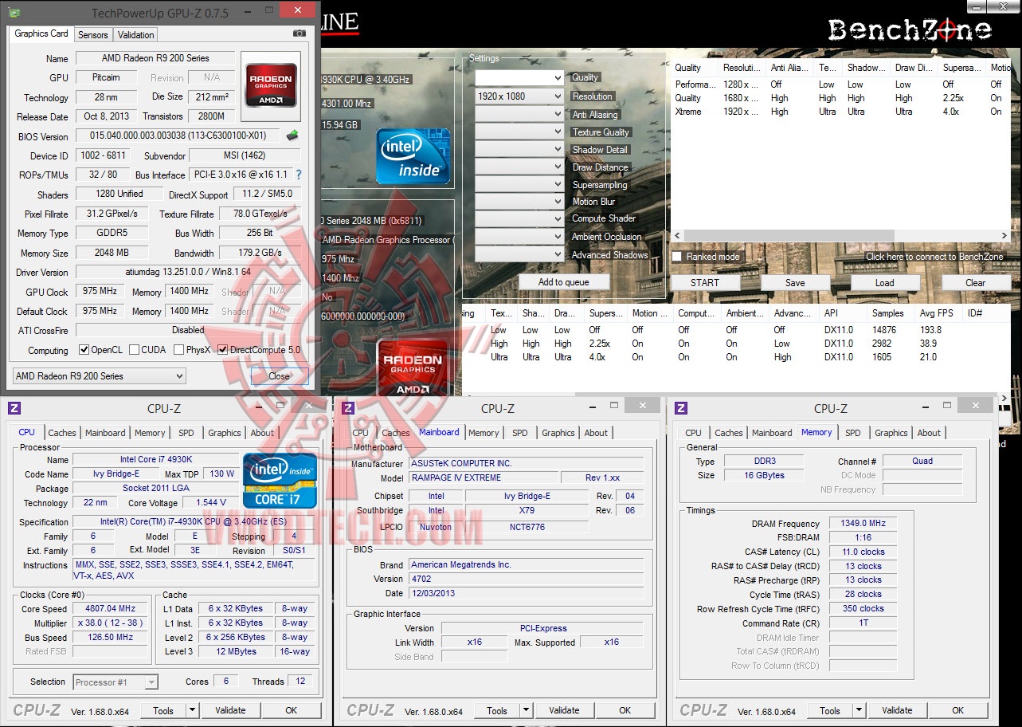1022x727 pixels.
Task: Click 'Click here to connect to BenchZone'
Action: (934, 257)
